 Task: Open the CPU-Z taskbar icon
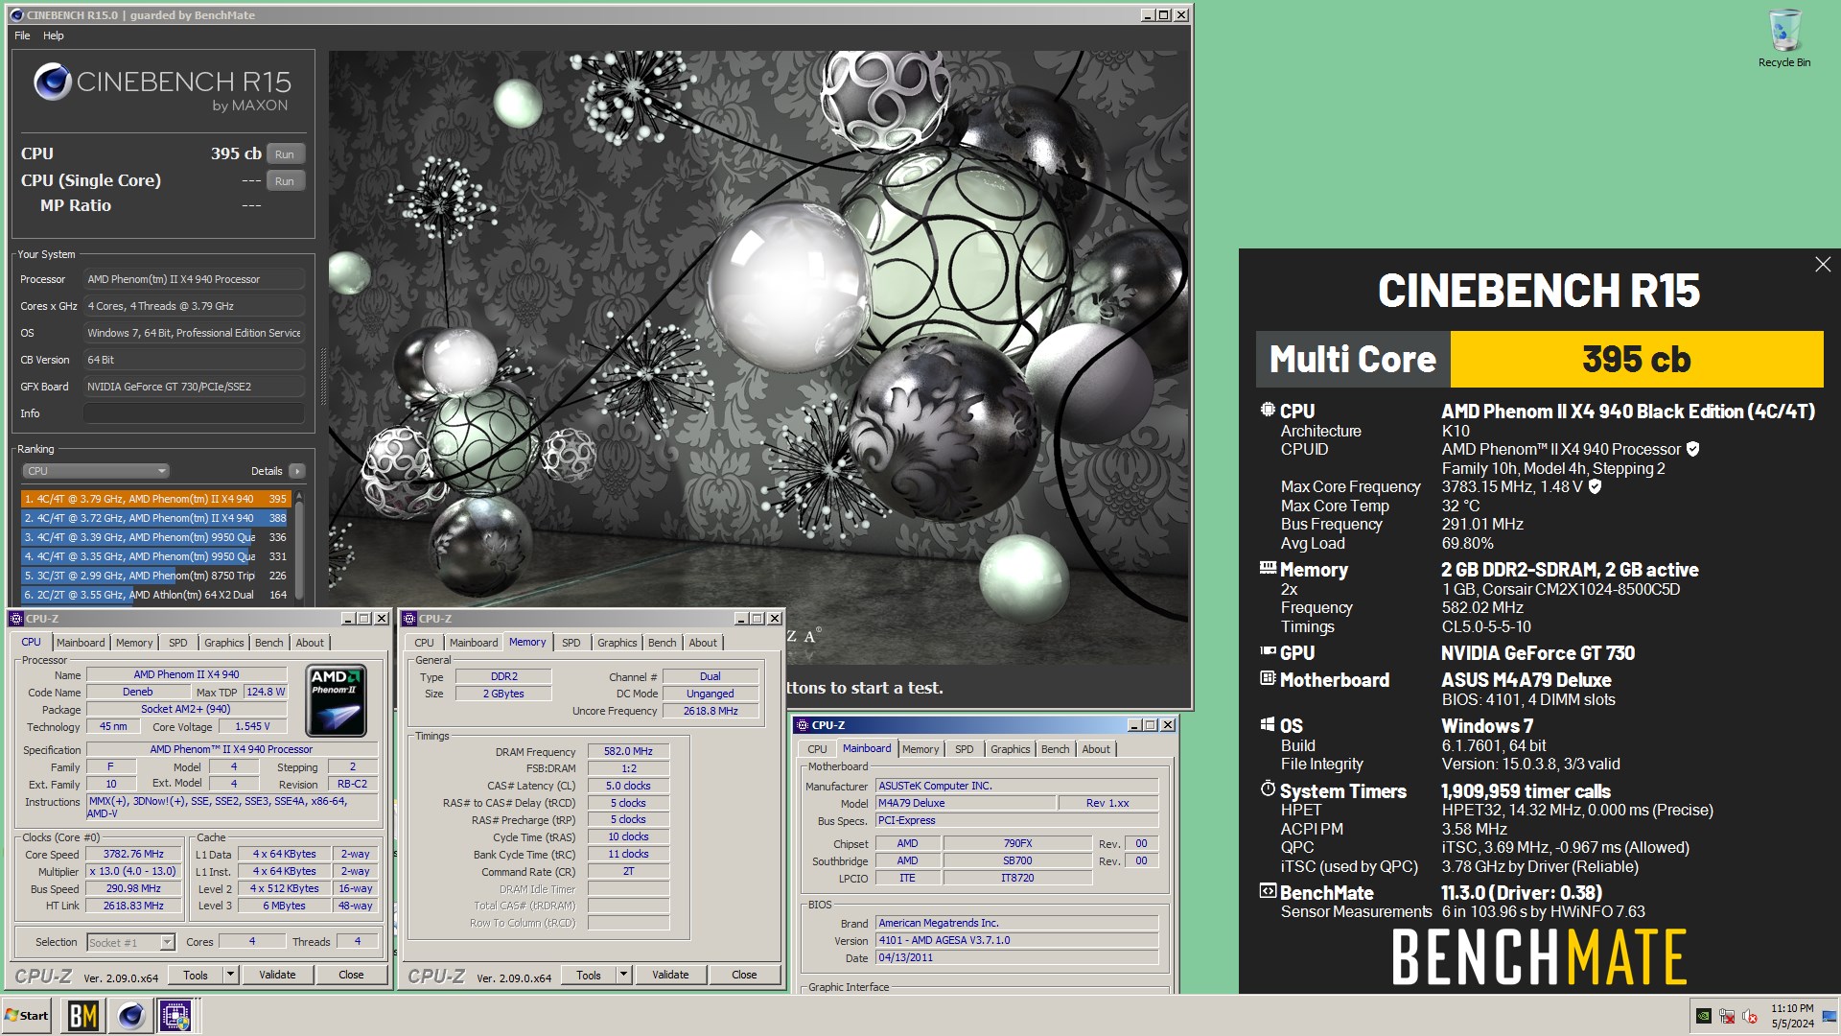click(176, 1015)
